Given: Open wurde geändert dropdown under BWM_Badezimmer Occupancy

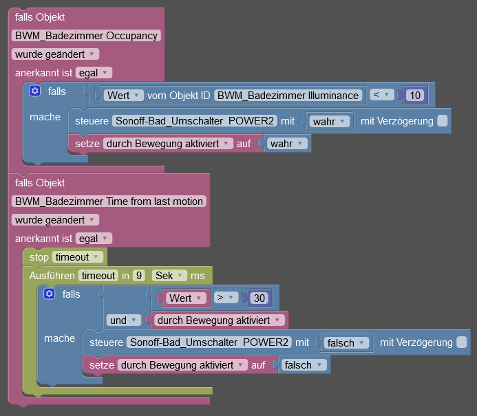Looking at the screenshot, I should (x=55, y=54).
